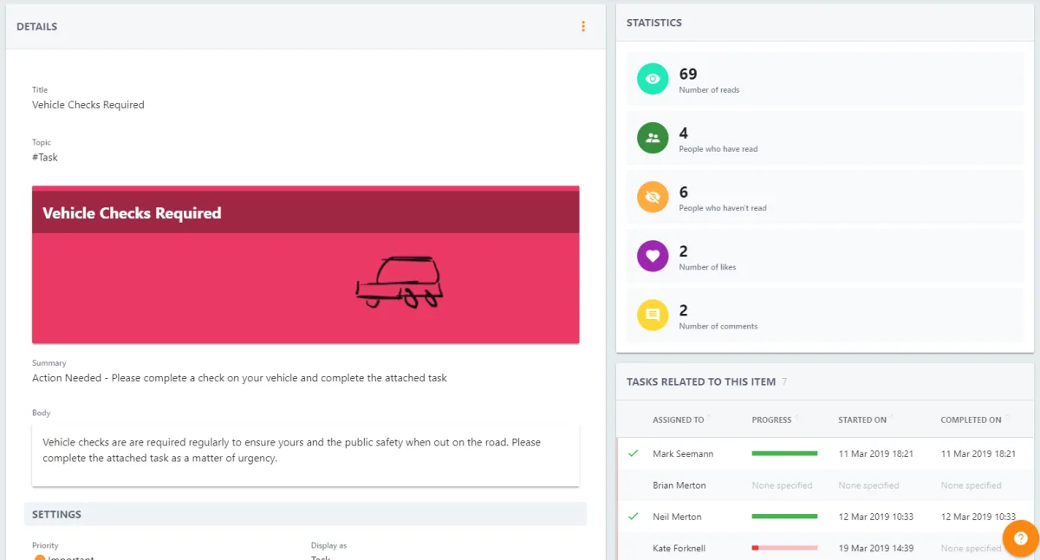Click the green checkmark beside Mark Seemann
The height and width of the screenshot is (560, 1040).
tap(633, 453)
